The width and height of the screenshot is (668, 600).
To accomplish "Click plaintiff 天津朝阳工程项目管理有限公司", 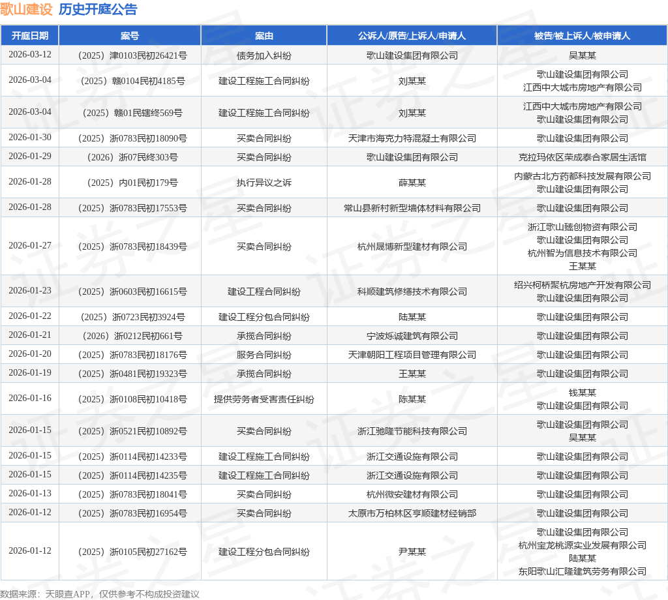I will point(412,355).
